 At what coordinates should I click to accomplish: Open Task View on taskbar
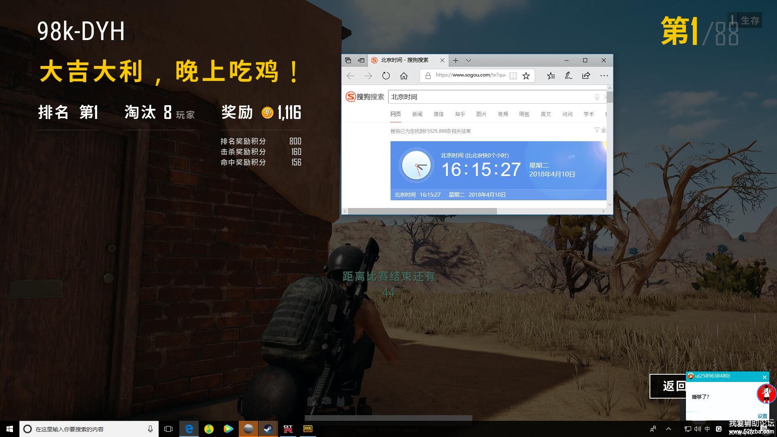[x=168, y=429]
